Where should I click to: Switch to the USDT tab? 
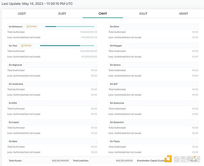point(22,14)
